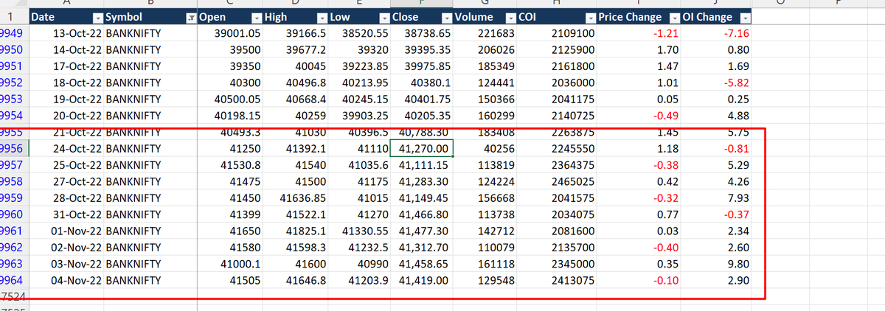Click the close value 41,270.00
This screenshot has width=885, height=311.
[x=423, y=149]
